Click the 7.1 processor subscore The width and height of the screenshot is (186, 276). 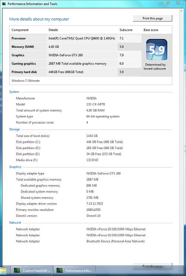click(x=122, y=38)
